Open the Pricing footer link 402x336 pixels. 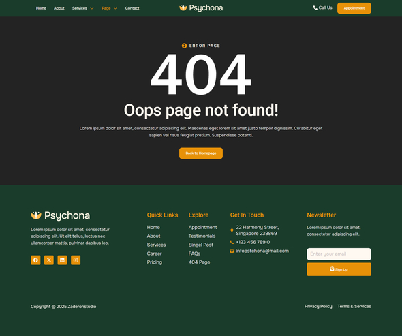(155, 262)
